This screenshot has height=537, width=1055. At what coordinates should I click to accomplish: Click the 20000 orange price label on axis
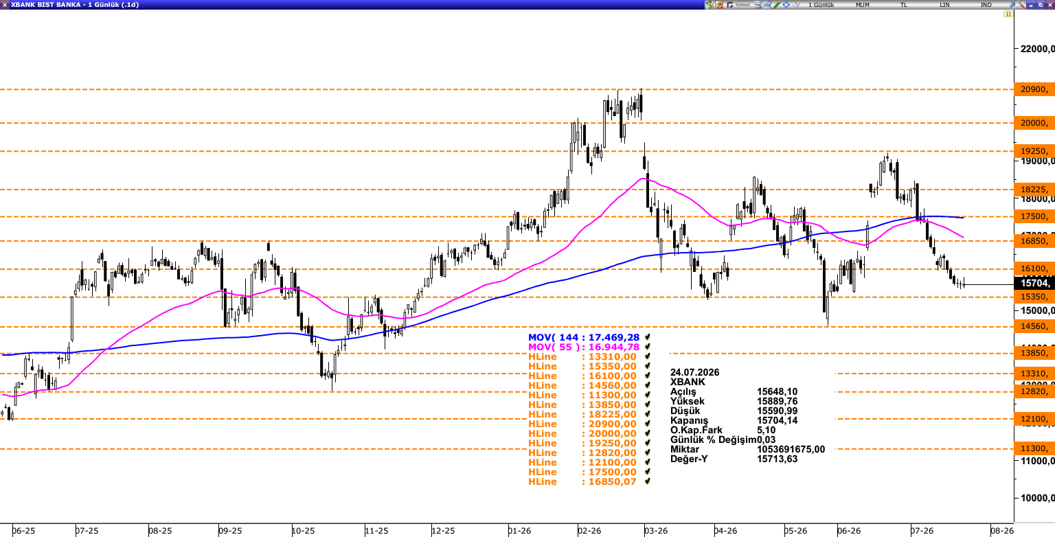click(x=1034, y=123)
